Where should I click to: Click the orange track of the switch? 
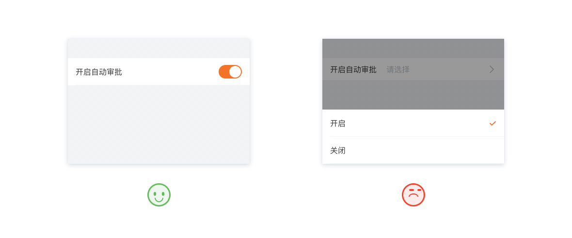(x=224, y=72)
